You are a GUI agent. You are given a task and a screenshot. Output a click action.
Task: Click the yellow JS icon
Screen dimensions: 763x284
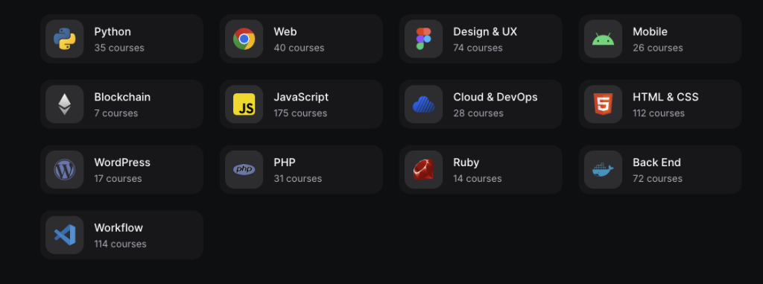pos(244,104)
